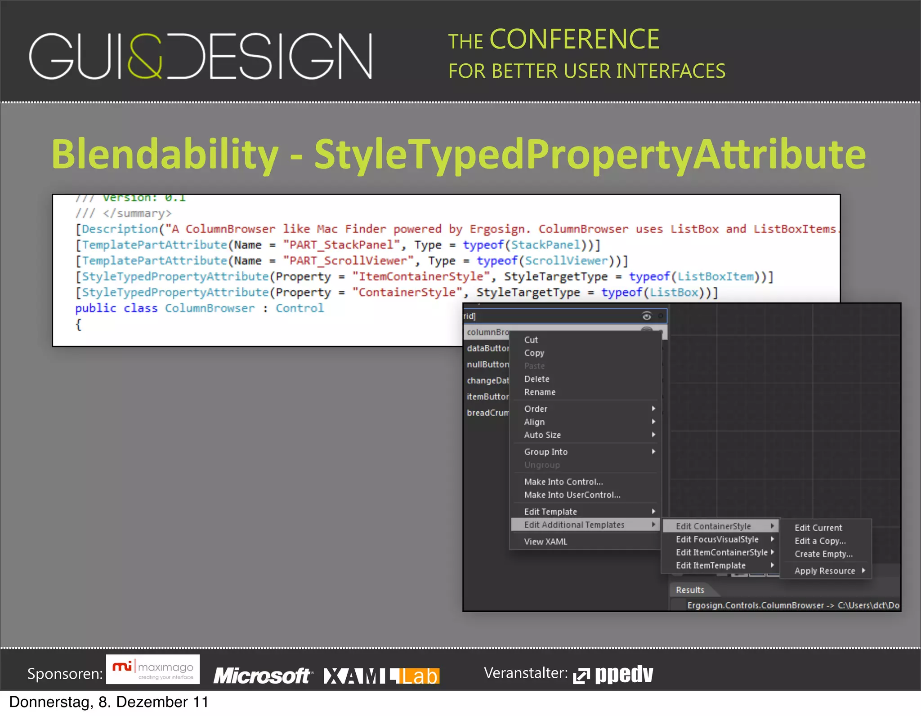The image size is (921, 716).
Task: Select the columnBrowser tree row
Action: point(487,332)
